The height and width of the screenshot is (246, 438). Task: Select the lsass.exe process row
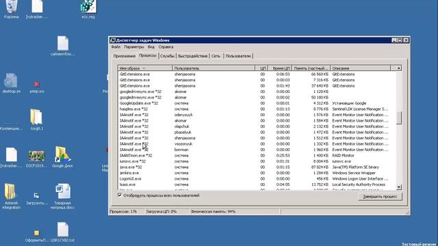(x=257, y=184)
